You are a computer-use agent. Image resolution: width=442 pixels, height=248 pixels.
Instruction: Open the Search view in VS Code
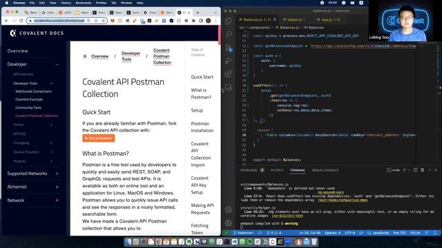point(229,34)
